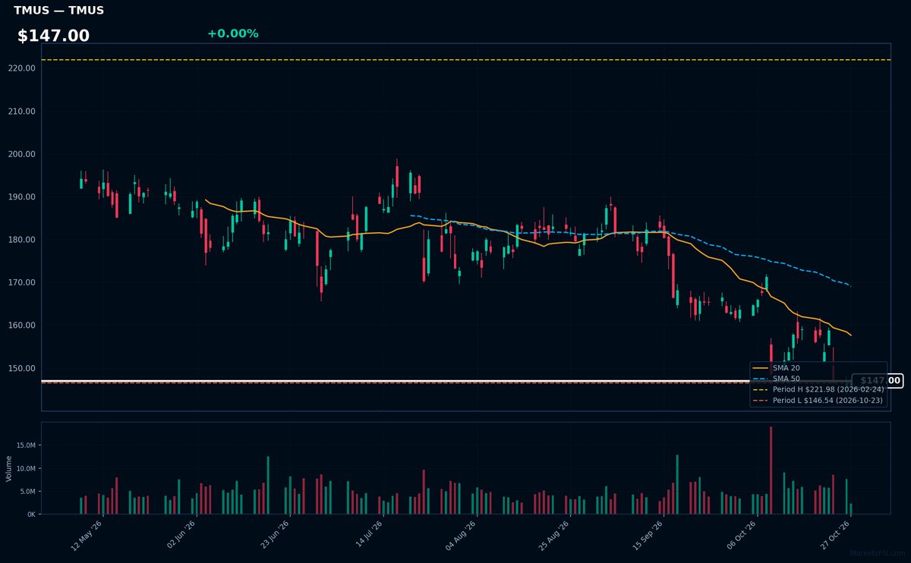This screenshot has width=911, height=563.
Task: Toggle the Period H $221.98 legend entry
Action: coord(818,389)
